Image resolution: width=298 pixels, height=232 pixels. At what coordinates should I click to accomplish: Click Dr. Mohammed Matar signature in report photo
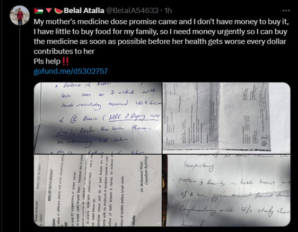[144, 173]
